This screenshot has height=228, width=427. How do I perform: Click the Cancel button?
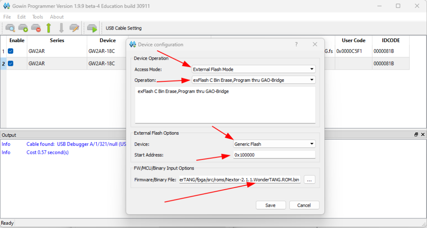304,205
